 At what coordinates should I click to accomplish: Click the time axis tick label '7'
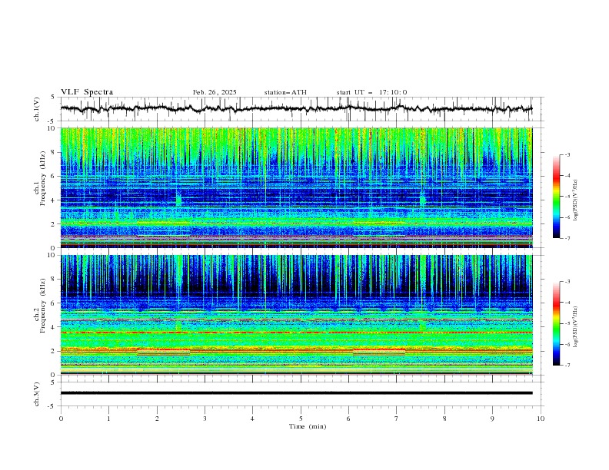tap(397, 419)
